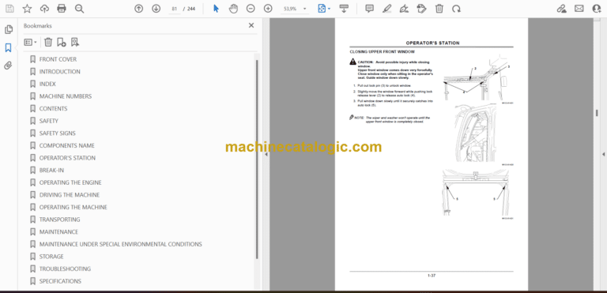607x293 pixels.
Task: Zoom in with the plus button
Action: 268,9
